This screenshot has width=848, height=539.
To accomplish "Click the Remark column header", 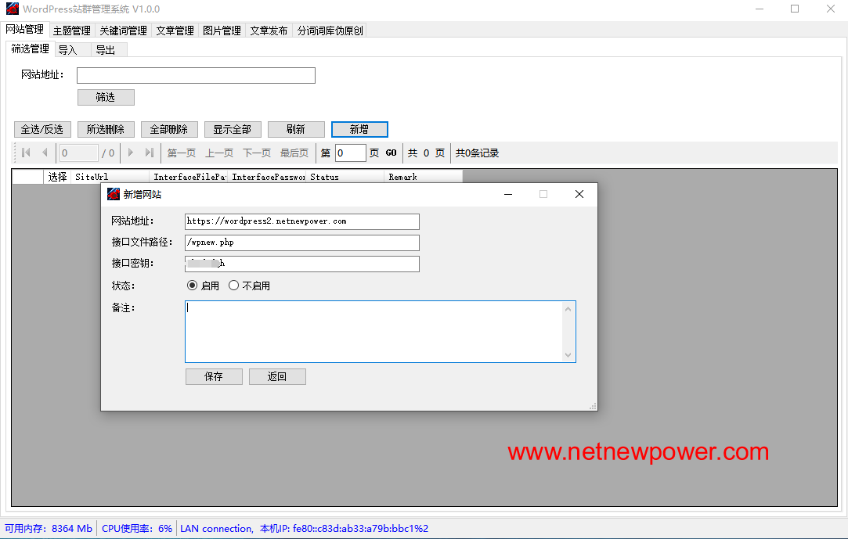I will point(423,177).
